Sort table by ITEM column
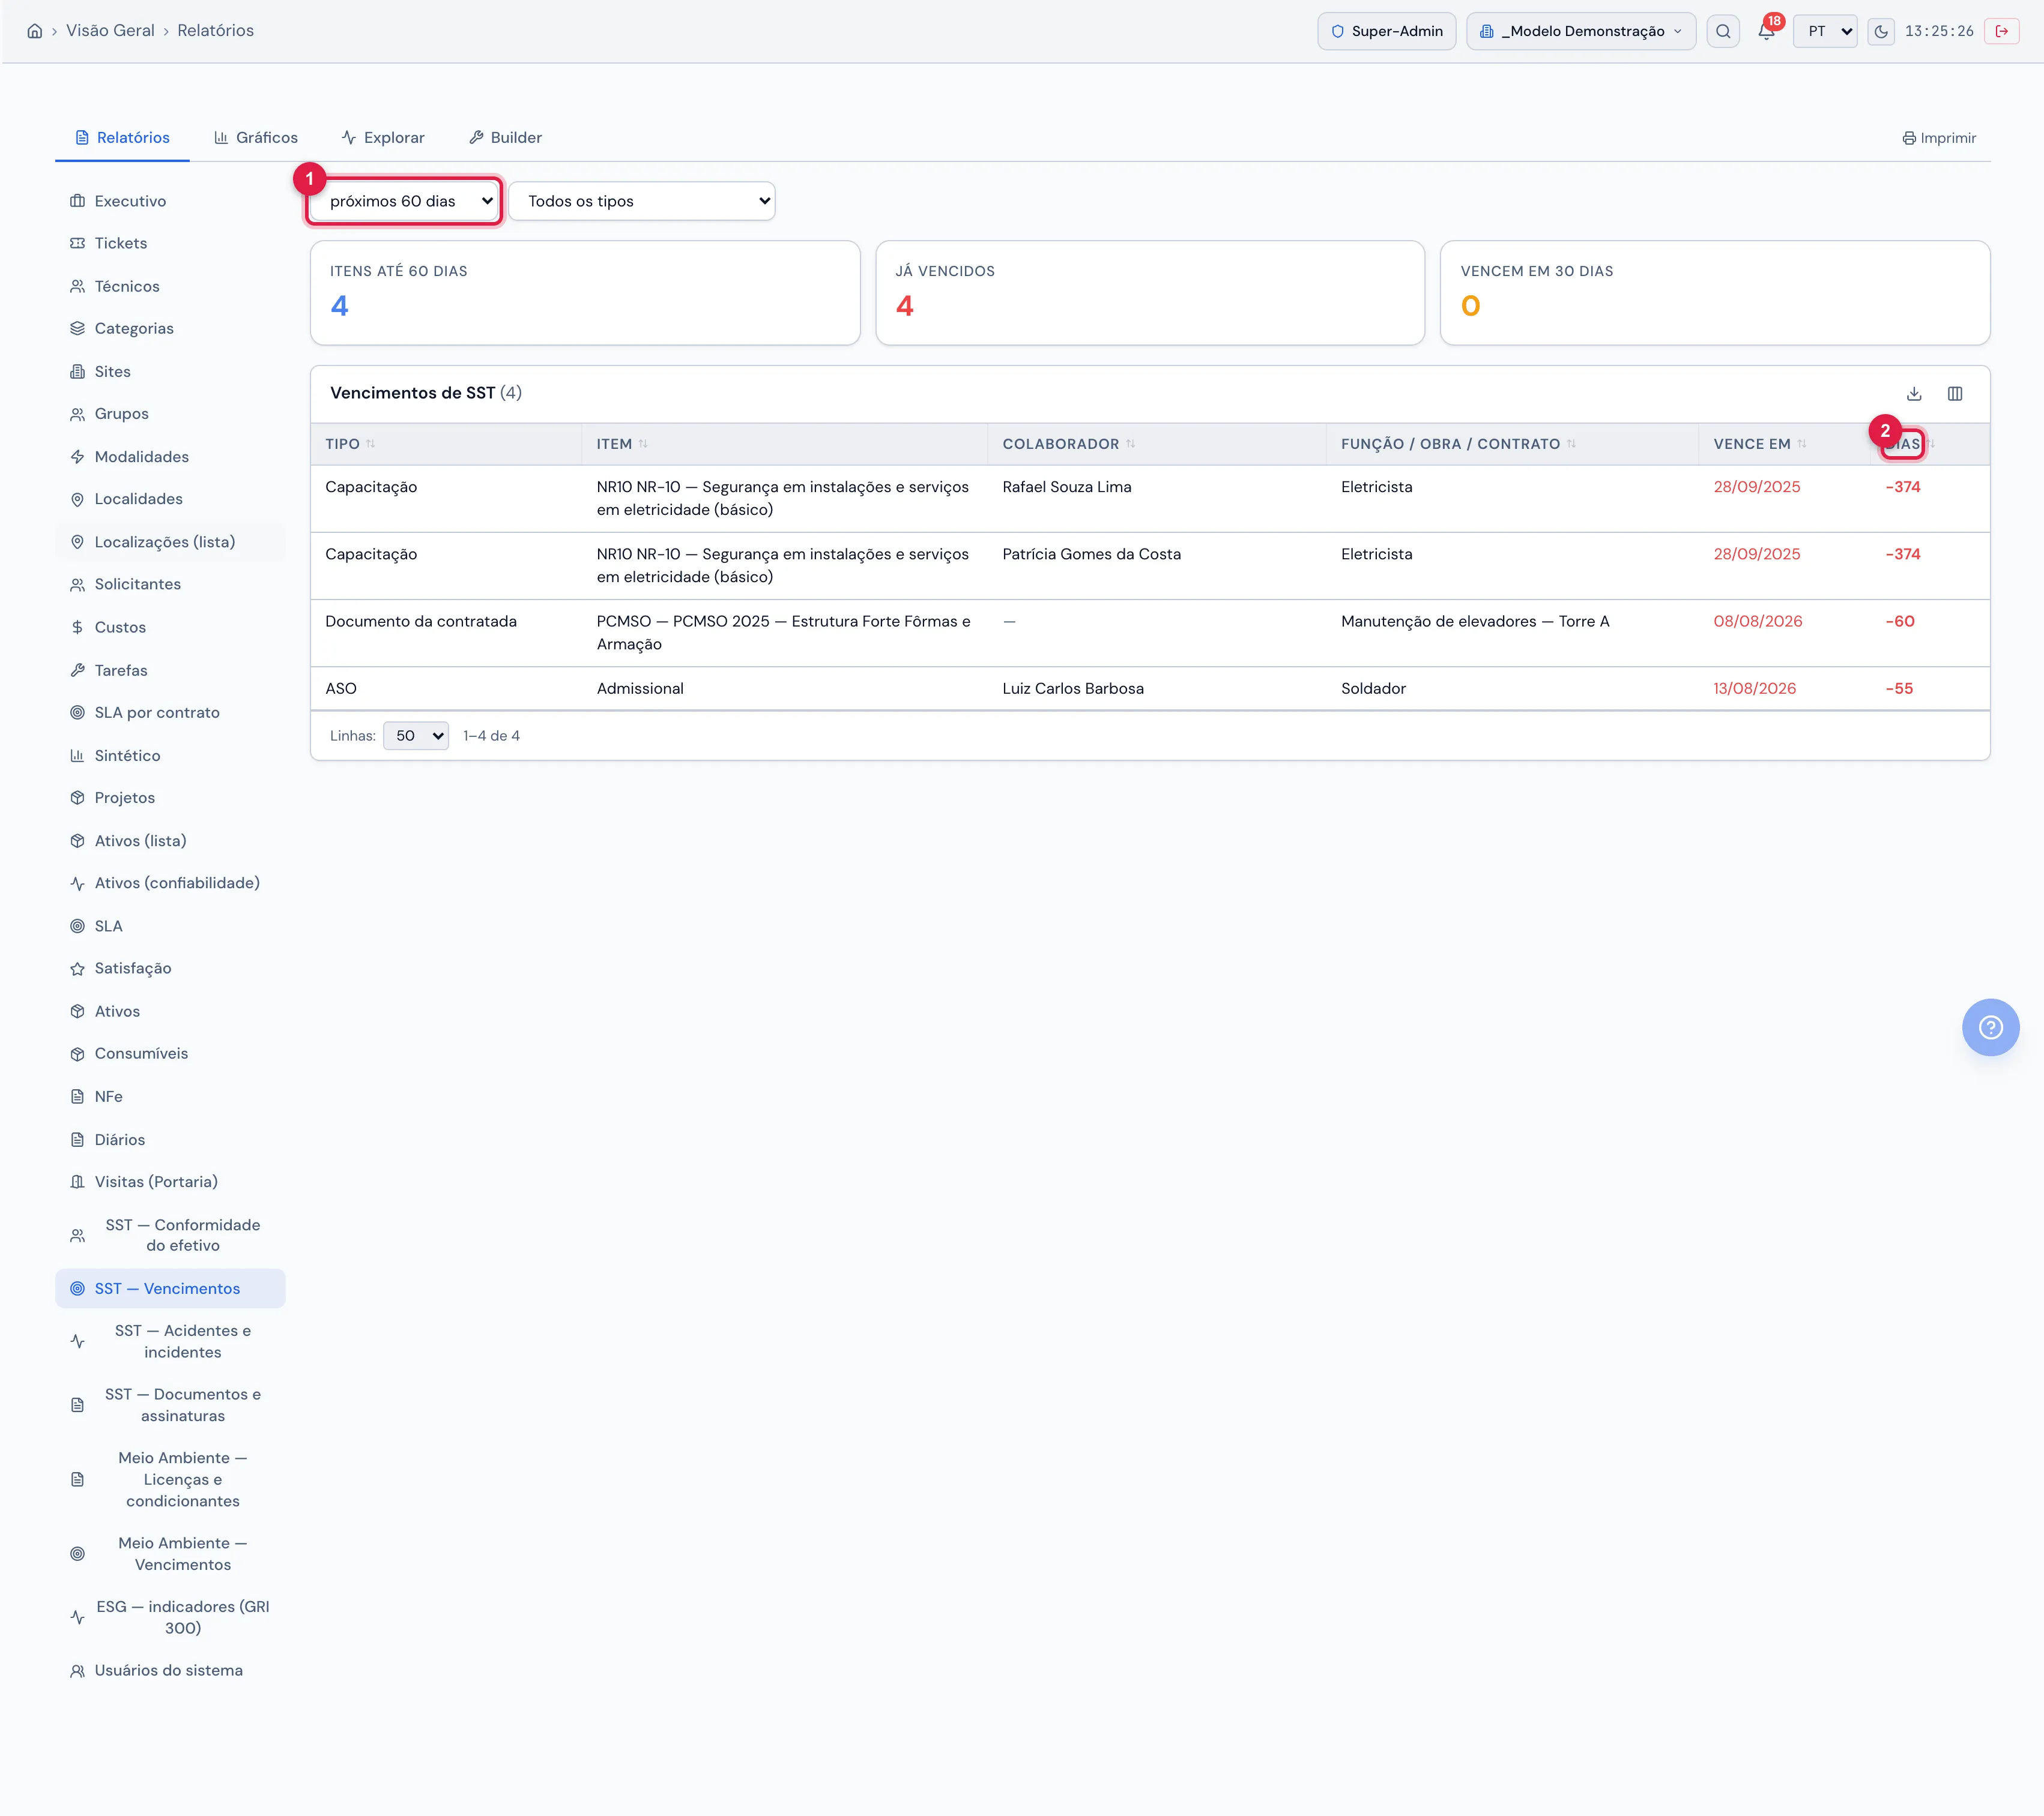The image size is (2044, 1816). click(x=622, y=443)
